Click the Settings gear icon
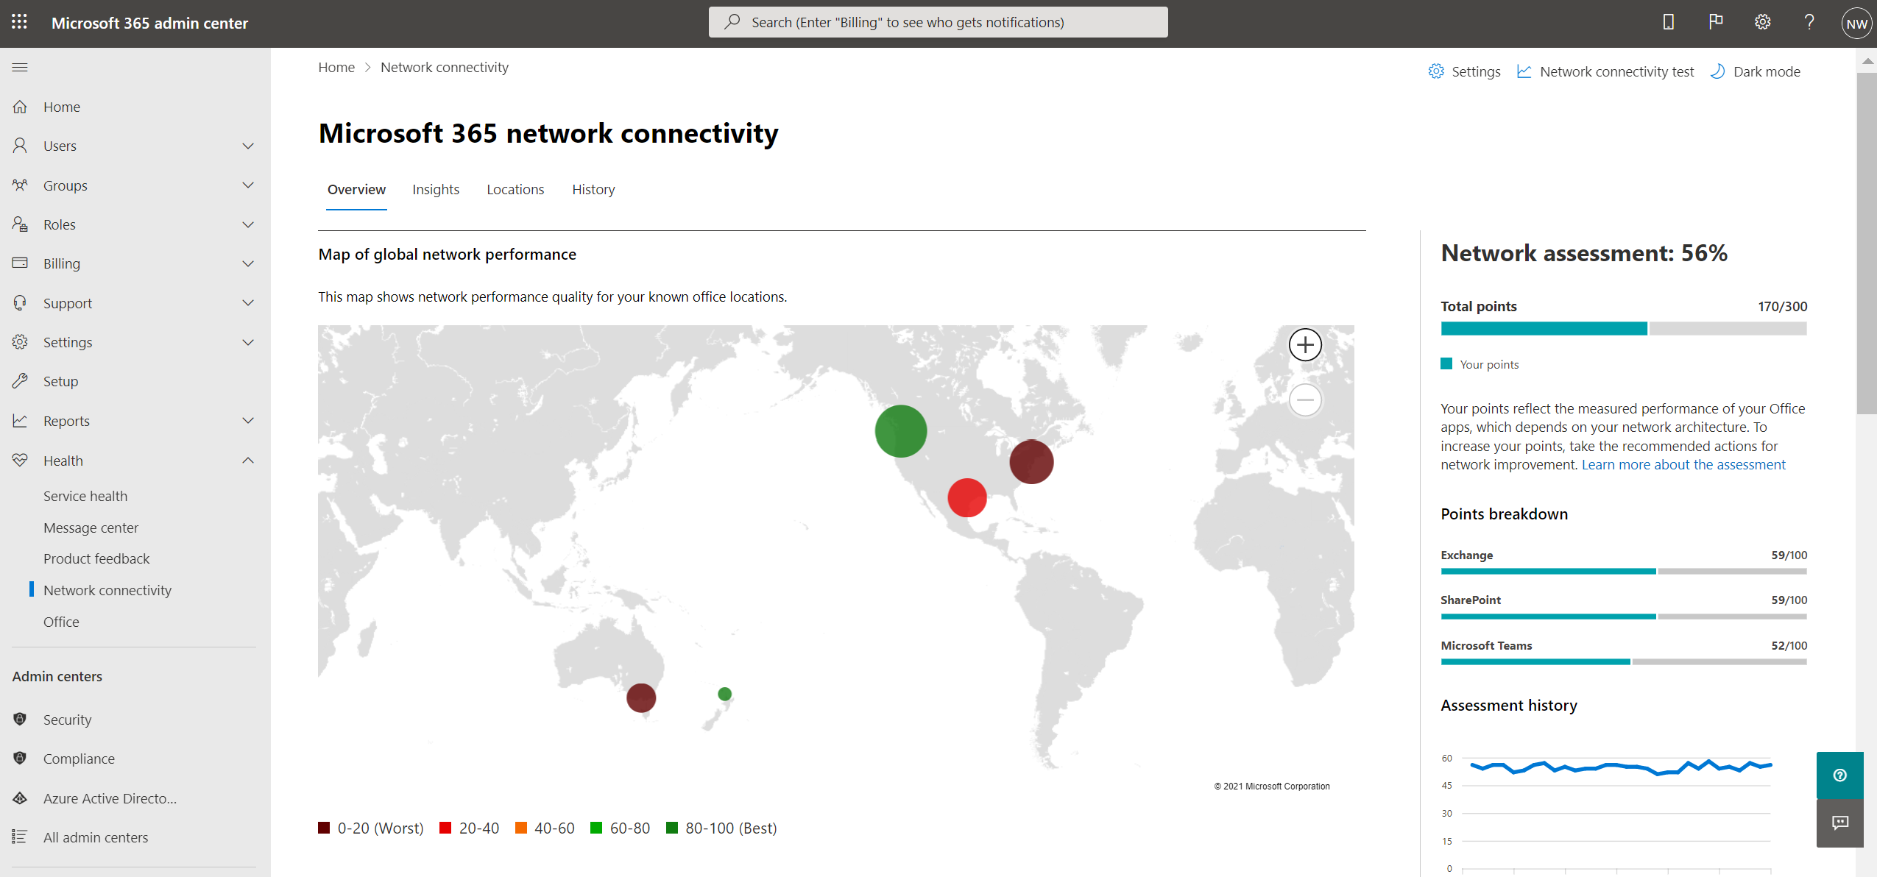The image size is (1877, 877). point(1761,23)
